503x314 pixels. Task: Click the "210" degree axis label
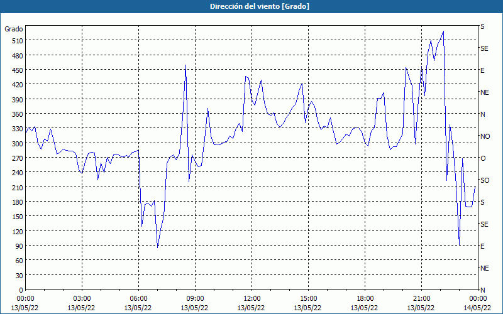pos(18,187)
